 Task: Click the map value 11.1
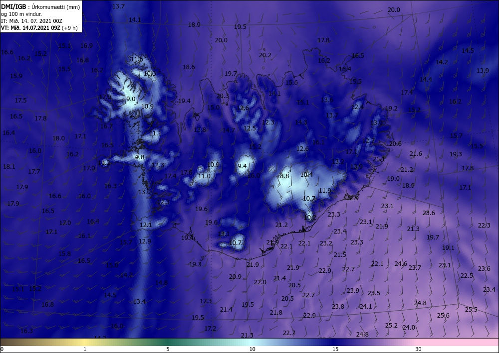155,133
